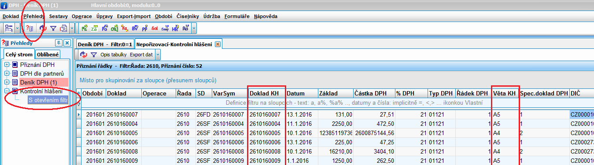Click the document list icon in main toolbar

point(8,29)
